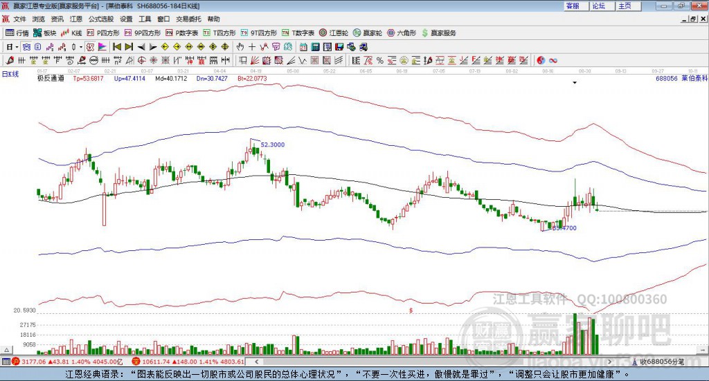This screenshot has height=381, width=709.
Task: Open 江恩轮 Gann wheel
Action: [334, 33]
